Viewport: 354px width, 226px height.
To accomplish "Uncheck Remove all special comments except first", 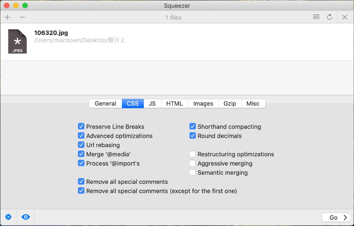I will click(x=81, y=191).
